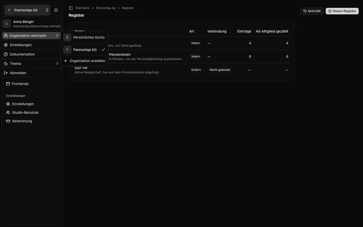Open Dokumentation from the menu
Screen dimensions: 363x227
[32, 54]
